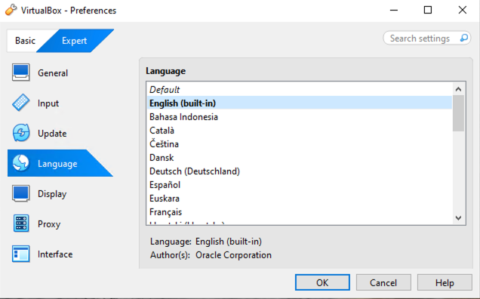Select Català language

(x=299, y=130)
